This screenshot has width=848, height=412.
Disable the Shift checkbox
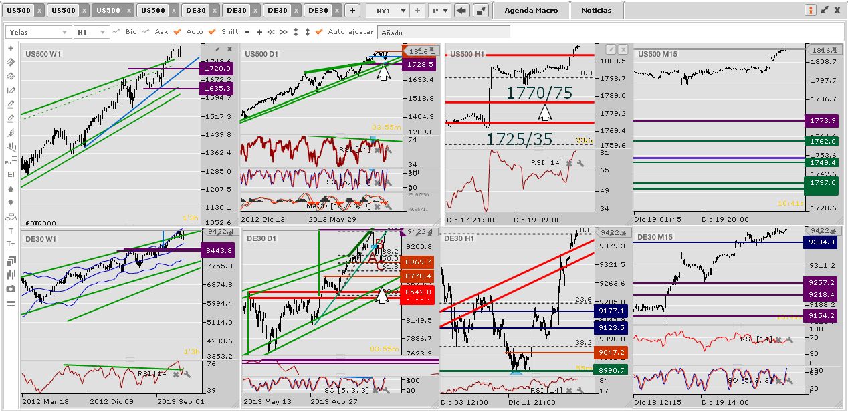coord(212,31)
